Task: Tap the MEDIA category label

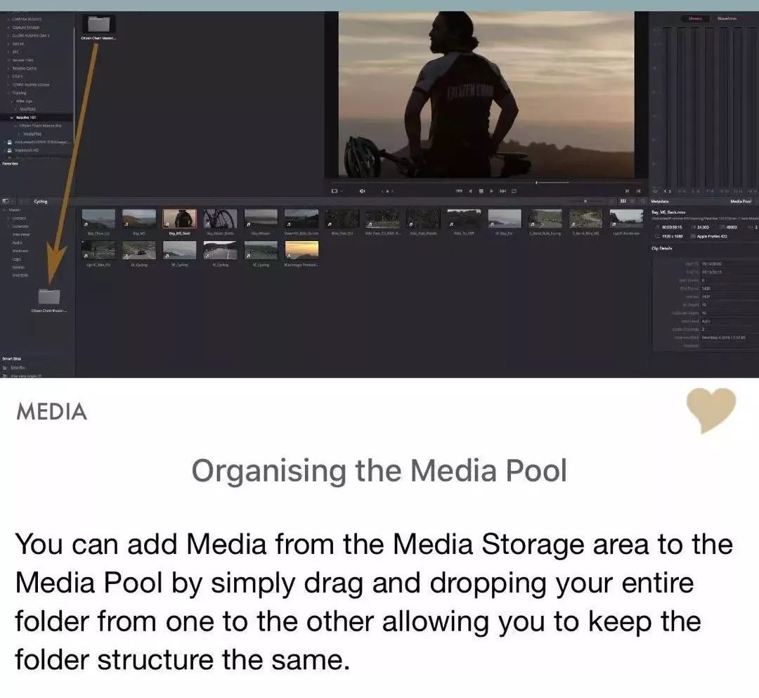Action: [51, 411]
